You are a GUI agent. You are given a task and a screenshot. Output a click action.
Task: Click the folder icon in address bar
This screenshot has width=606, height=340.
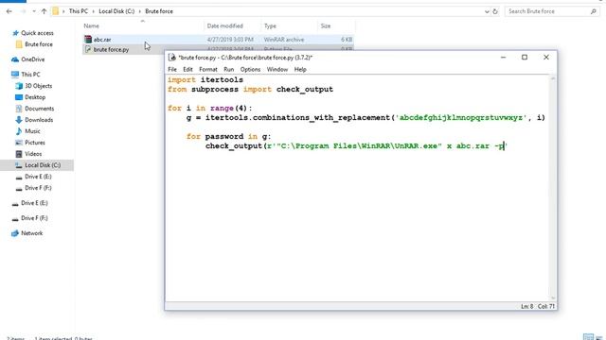pos(56,11)
